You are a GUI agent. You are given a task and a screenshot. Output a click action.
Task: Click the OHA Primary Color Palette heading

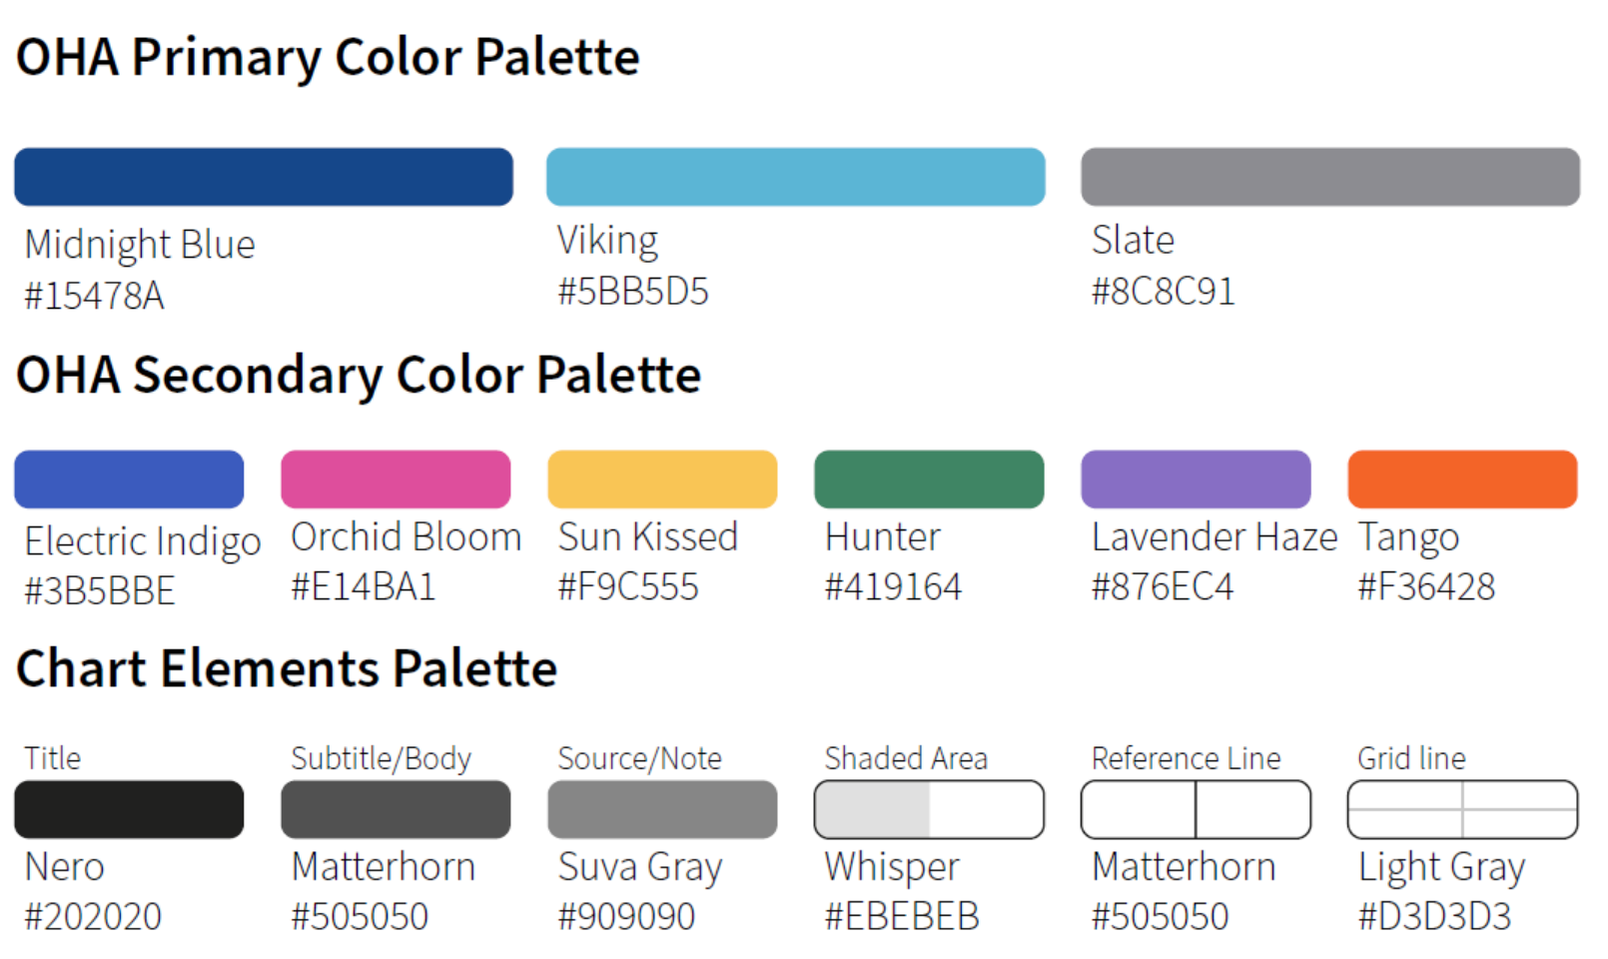328,57
